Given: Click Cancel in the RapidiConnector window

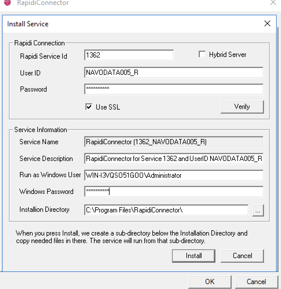Looking at the screenshot, I should click(x=256, y=281).
